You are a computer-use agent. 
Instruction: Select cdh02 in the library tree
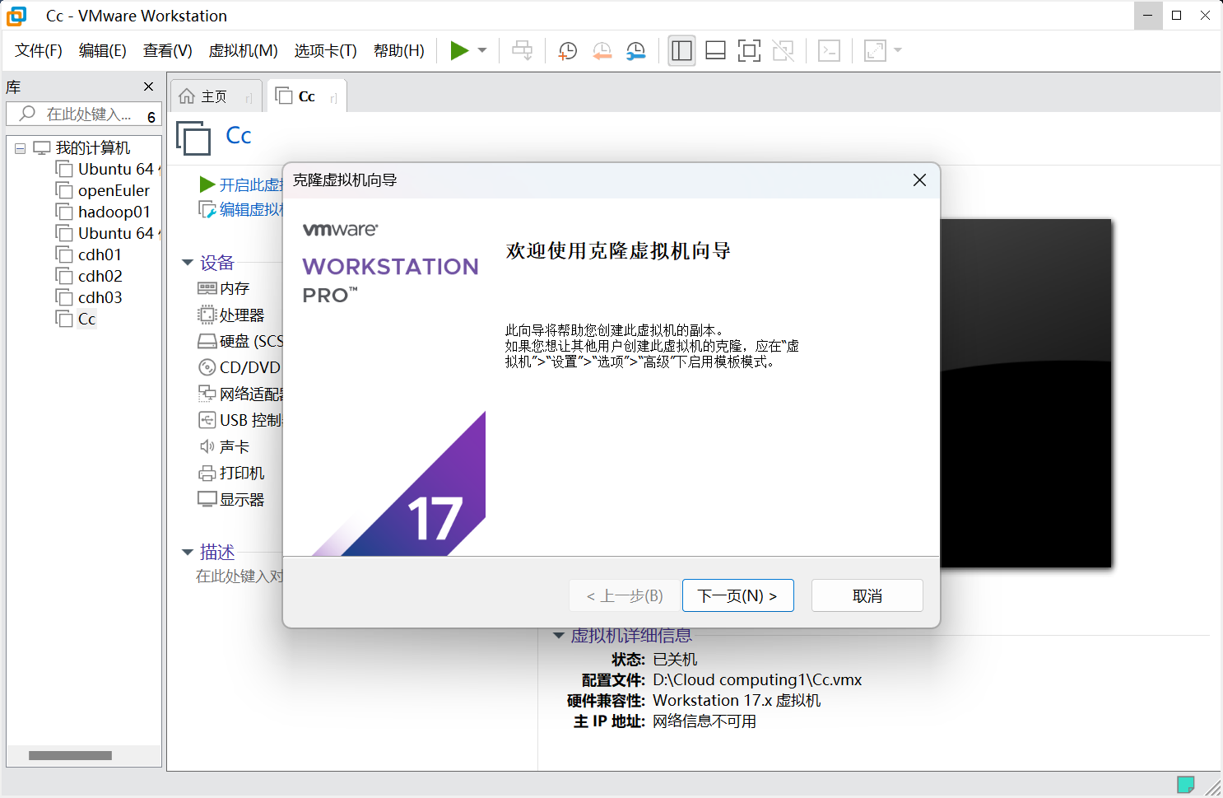(x=89, y=276)
